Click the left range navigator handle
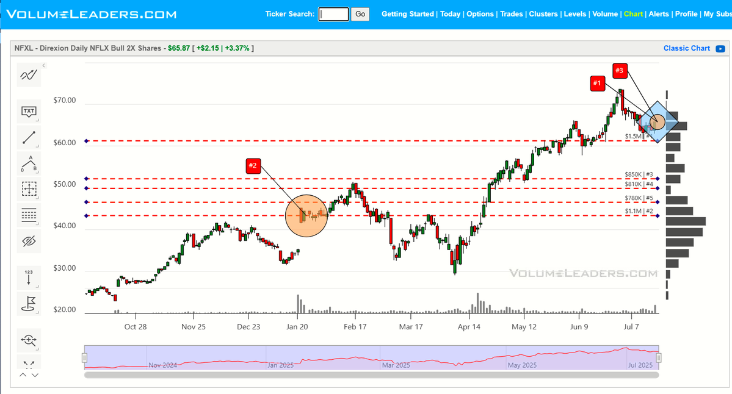Image resolution: width=732 pixels, height=394 pixels. 84,357
